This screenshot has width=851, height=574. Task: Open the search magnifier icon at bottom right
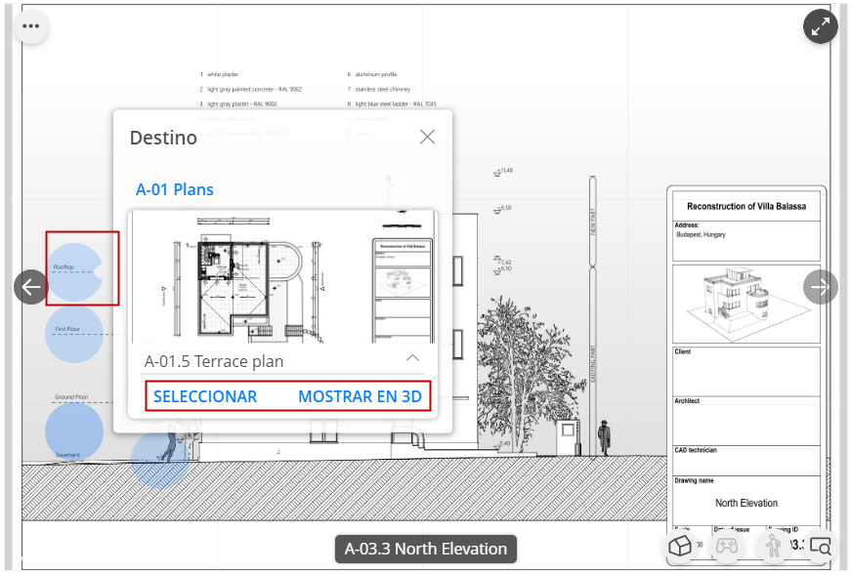point(820,546)
